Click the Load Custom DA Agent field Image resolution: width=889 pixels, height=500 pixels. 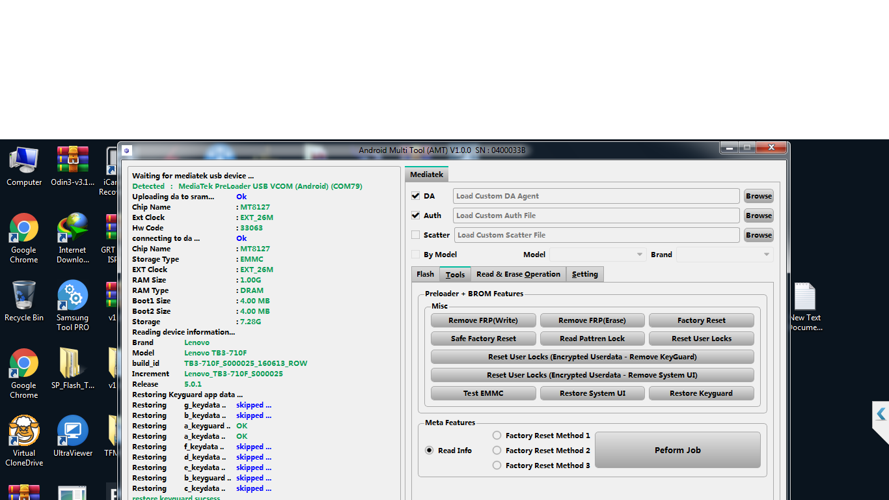pyautogui.click(x=596, y=196)
